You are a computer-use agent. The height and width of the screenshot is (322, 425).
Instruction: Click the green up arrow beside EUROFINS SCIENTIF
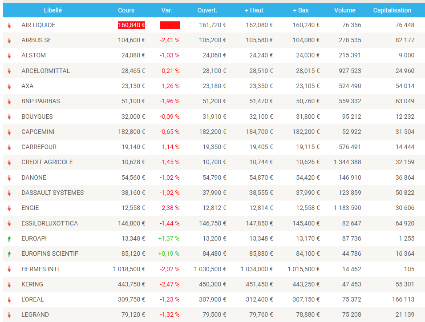9,254
